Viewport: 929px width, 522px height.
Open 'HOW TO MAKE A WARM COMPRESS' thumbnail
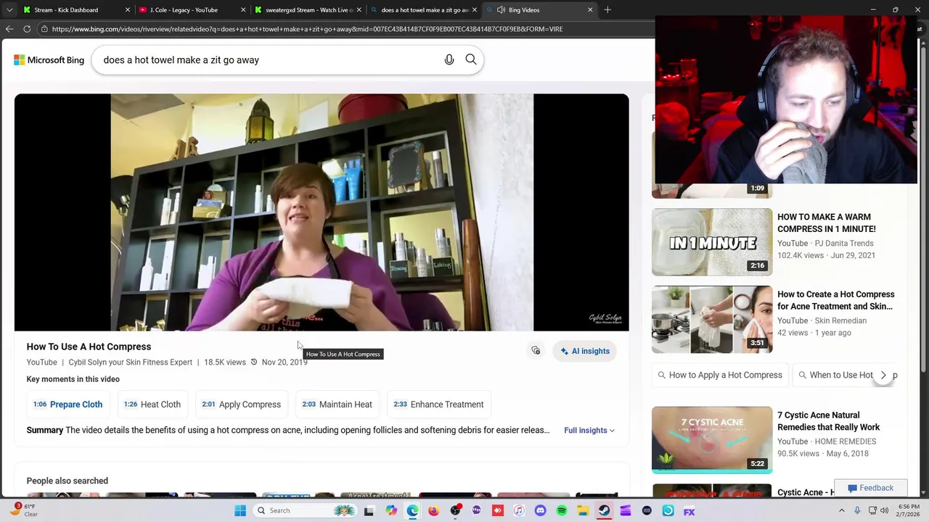tap(712, 242)
